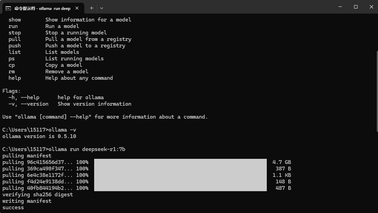Screen dimensions: 378x213
Task: Click the 'success' status line
Action: (x=13, y=208)
